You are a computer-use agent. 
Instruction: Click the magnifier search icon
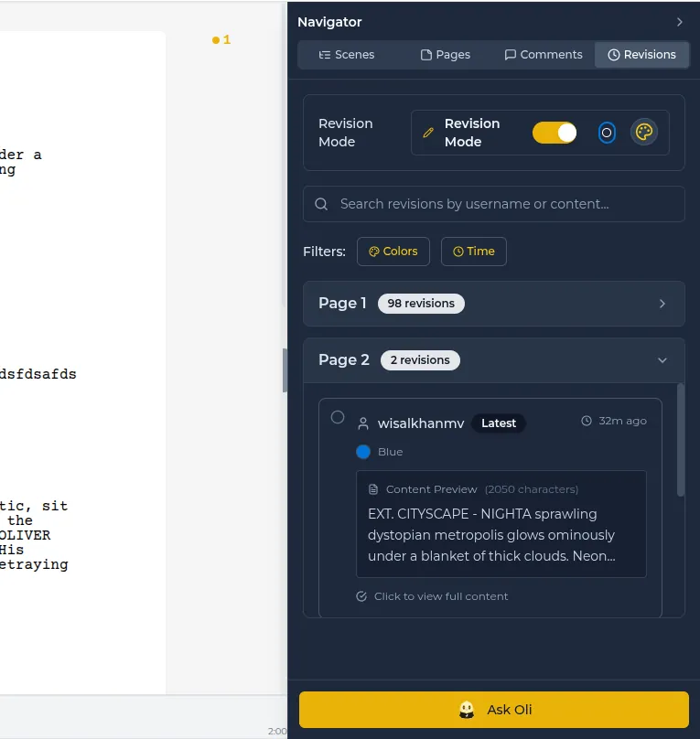pos(321,204)
